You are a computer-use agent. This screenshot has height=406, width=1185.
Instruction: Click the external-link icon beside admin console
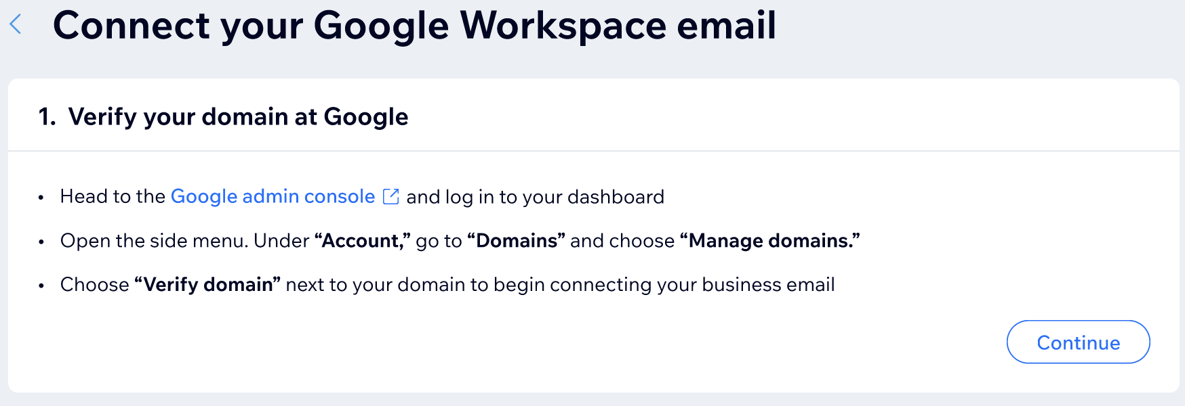tap(391, 196)
